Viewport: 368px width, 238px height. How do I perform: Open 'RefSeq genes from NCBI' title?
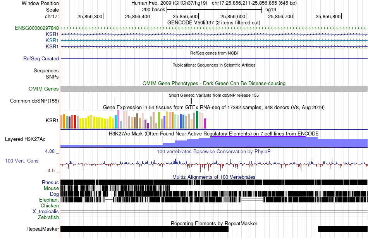214,53
